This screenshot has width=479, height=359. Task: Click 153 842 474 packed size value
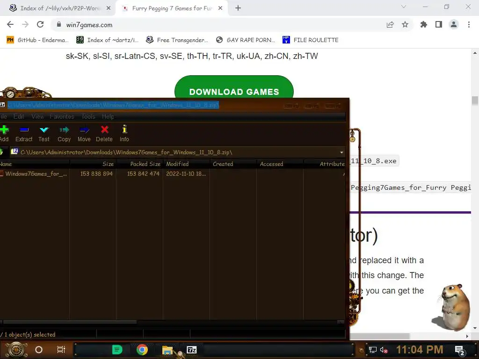[143, 174]
